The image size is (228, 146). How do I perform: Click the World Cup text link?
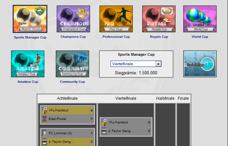200,37
